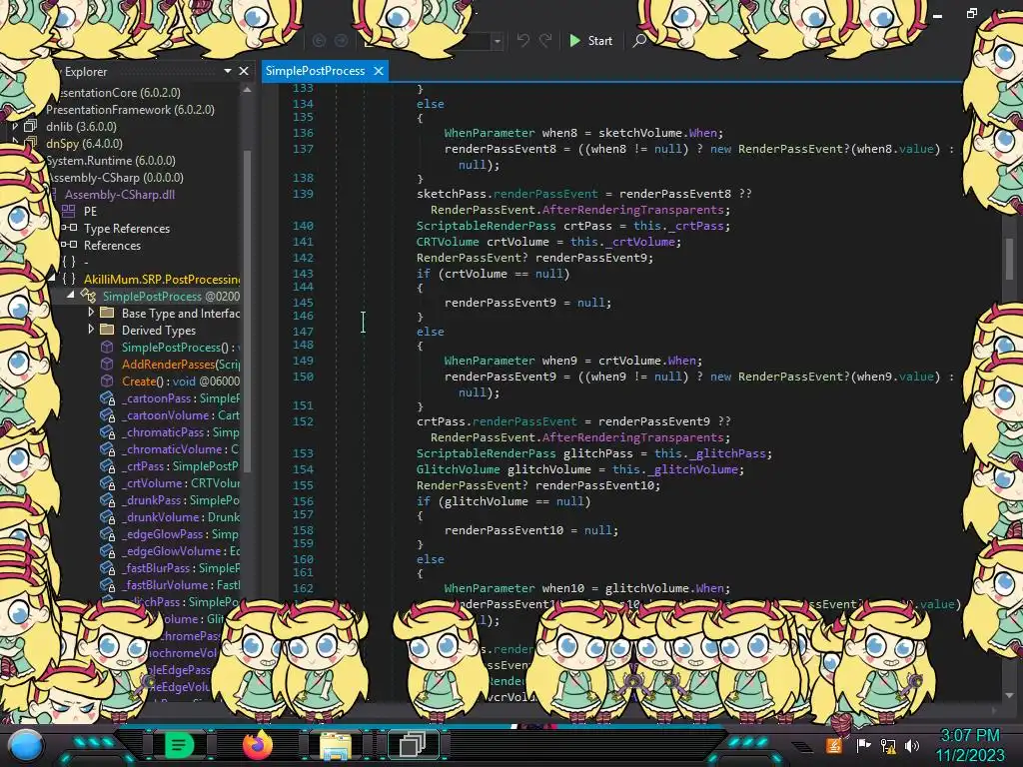
Task: Click the navigate backward toolbar icon
Action: click(319, 40)
